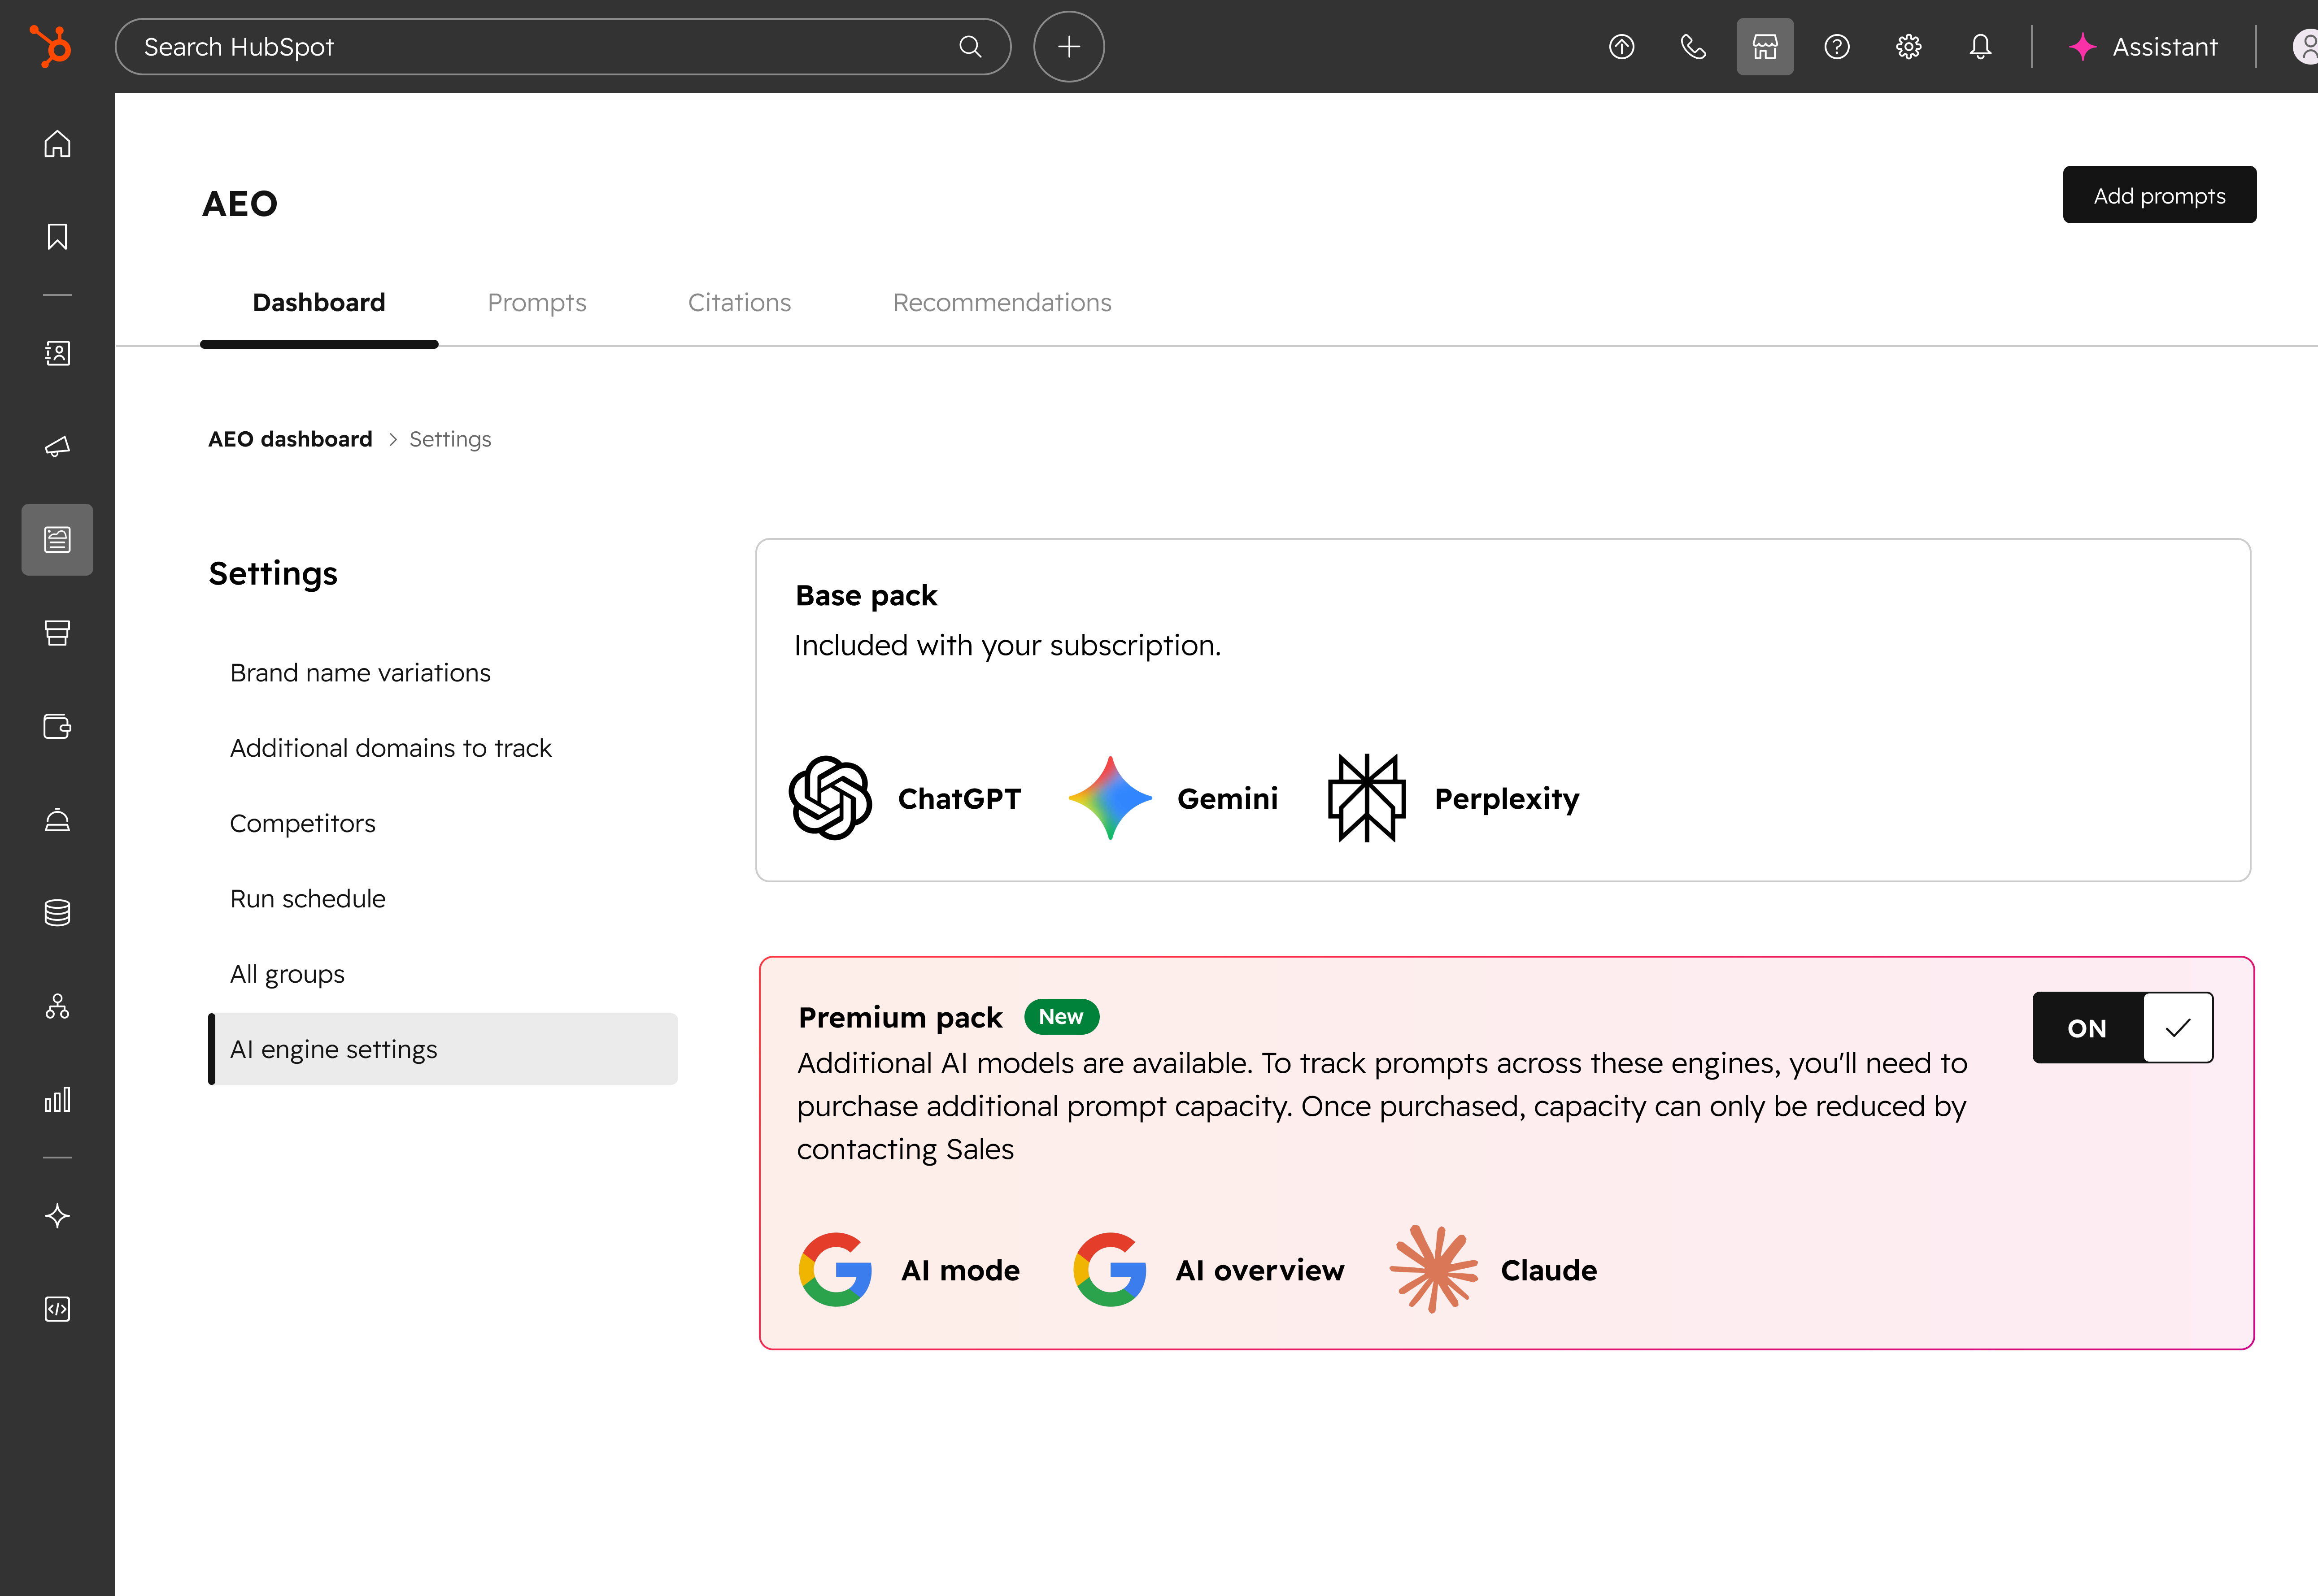Open the Settings gear icon
Screen dimensions: 2318x1596
pyautogui.click(x=1909, y=47)
